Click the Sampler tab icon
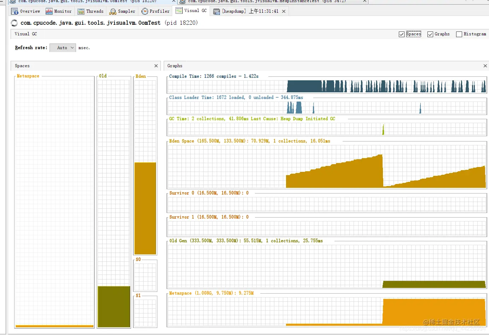489x335 pixels. [113, 11]
